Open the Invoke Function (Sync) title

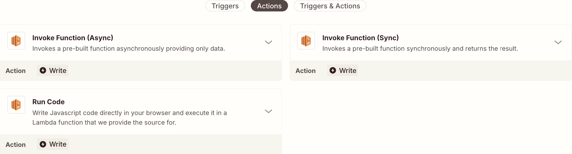(360, 38)
